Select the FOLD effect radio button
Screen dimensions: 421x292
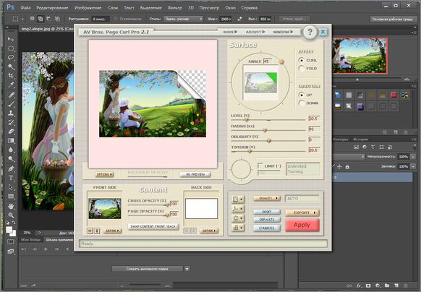[302, 69]
